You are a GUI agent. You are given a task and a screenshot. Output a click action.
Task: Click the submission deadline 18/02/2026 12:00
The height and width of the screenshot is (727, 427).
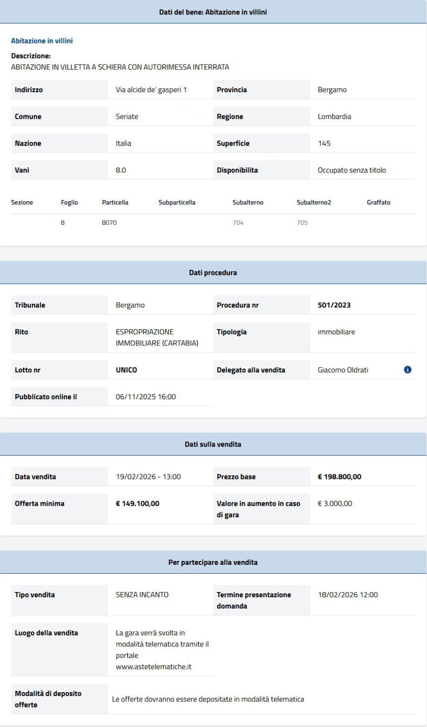pos(348,595)
